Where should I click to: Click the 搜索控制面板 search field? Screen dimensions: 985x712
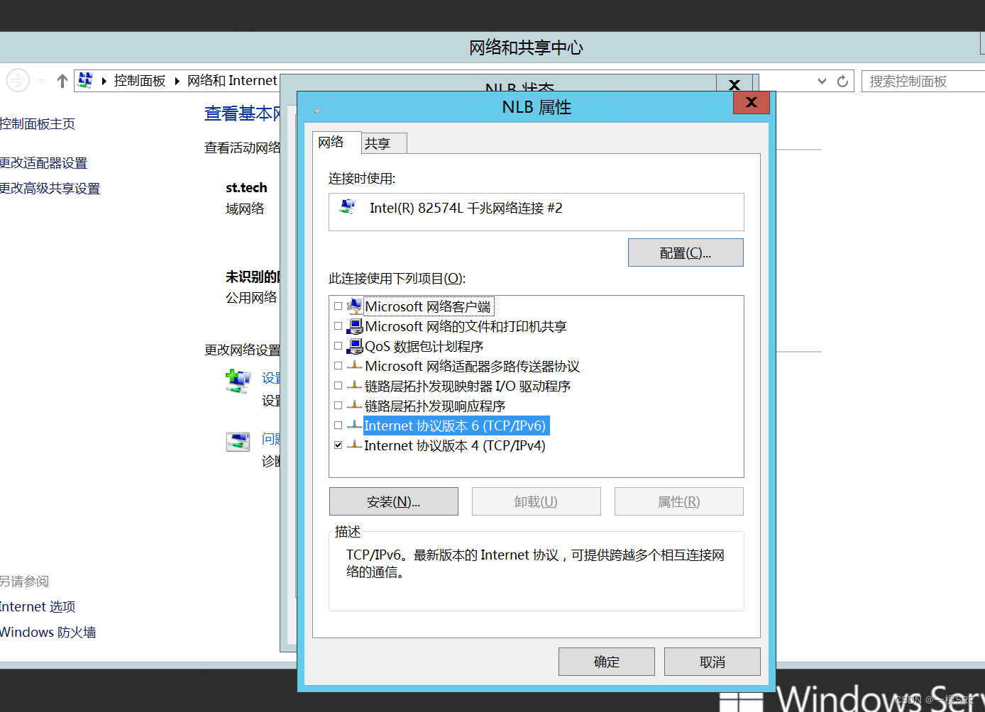923,80
